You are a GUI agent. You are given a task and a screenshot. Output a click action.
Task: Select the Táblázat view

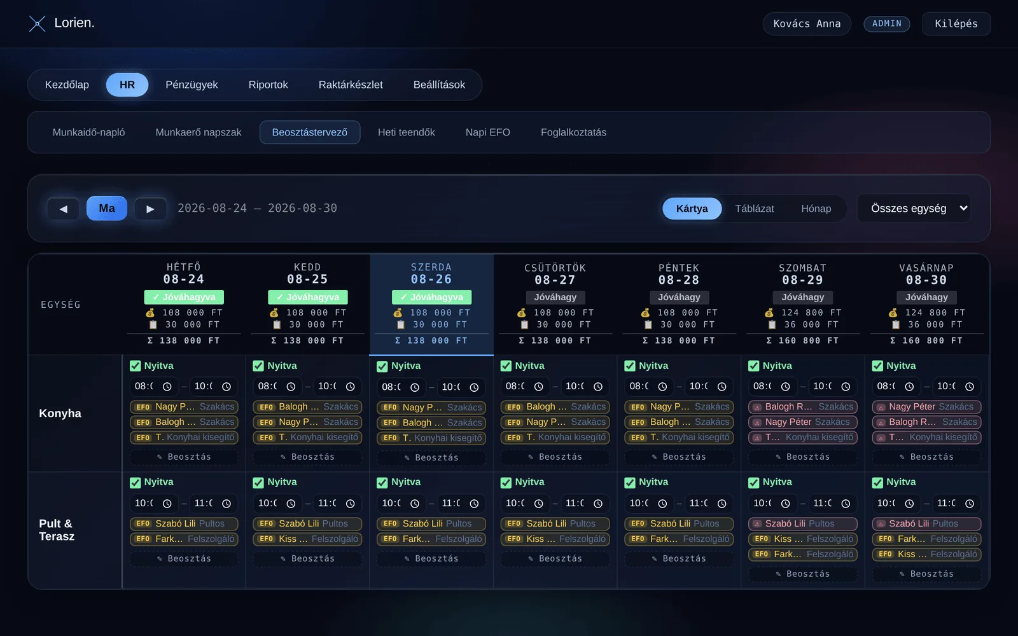755,209
